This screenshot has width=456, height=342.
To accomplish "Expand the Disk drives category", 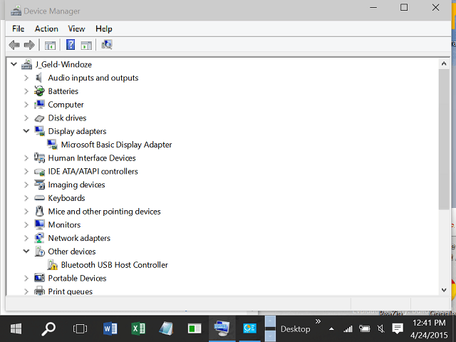I will 26,118.
